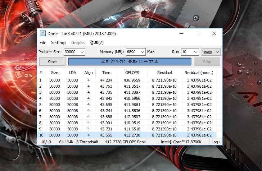
Task: Click the 6 Threads status entry
Action: tap(87, 142)
